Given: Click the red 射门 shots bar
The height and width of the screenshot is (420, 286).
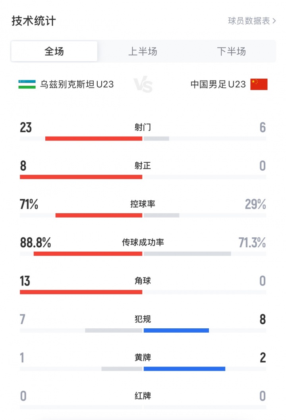Looking at the screenshot, I should click(x=94, y=139).
